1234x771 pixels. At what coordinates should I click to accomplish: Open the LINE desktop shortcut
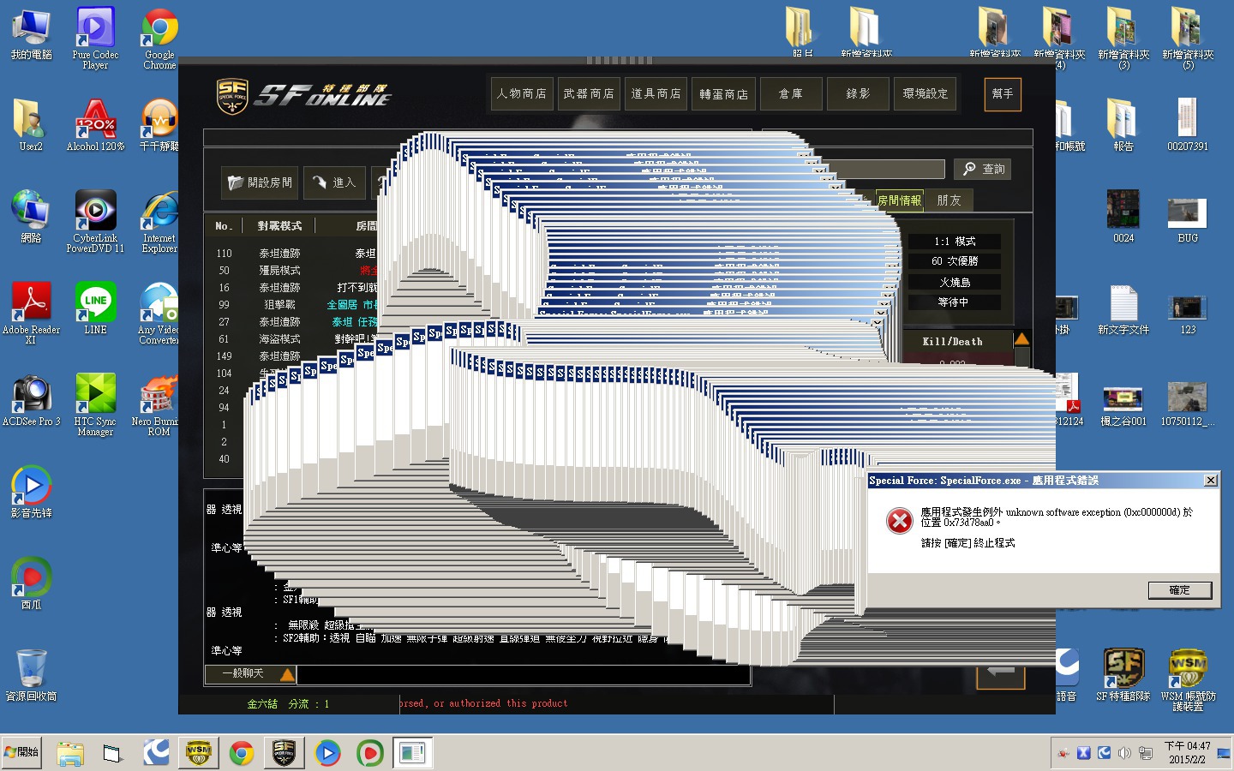tap(95, 308)
